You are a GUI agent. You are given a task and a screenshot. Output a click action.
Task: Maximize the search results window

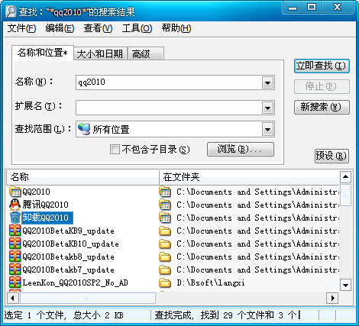(x=312, y=7)
